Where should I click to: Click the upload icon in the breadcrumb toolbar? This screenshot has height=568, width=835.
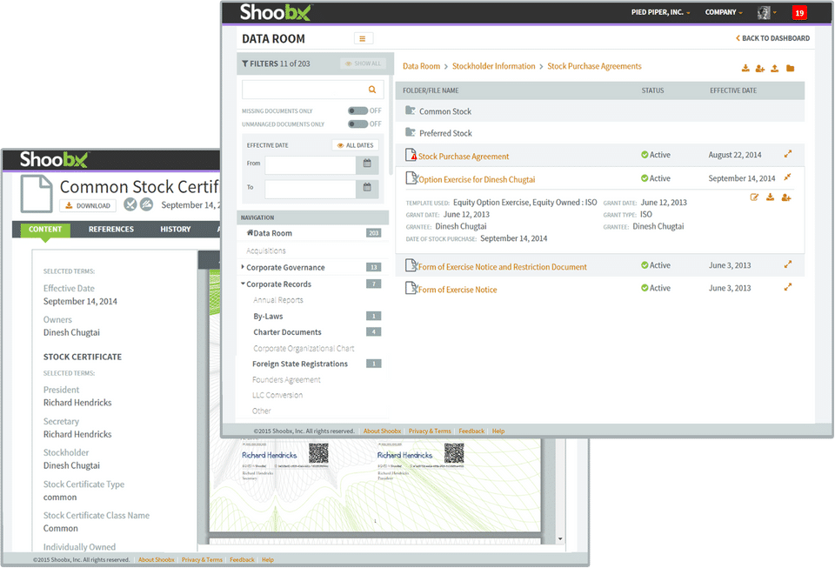coord(775,68)
